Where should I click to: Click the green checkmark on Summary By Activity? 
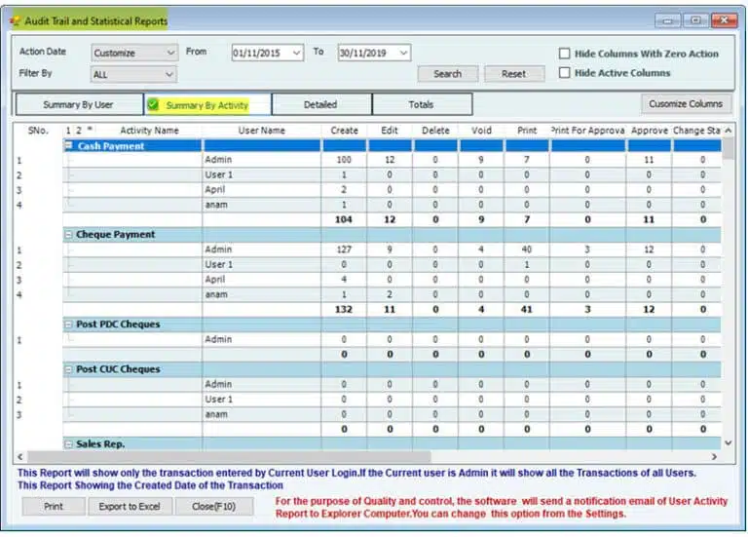pyautogui.click(x=154, y=105)
